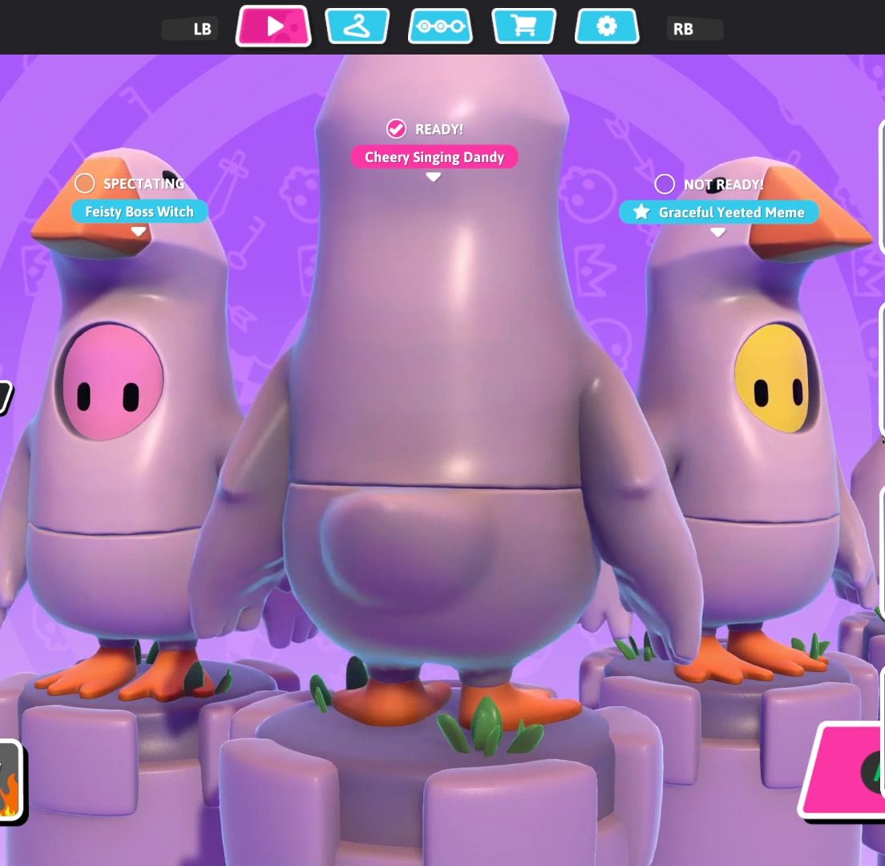Click the NOT READY! status text
This screenshot has width=885, height=866.
[724, 184]
